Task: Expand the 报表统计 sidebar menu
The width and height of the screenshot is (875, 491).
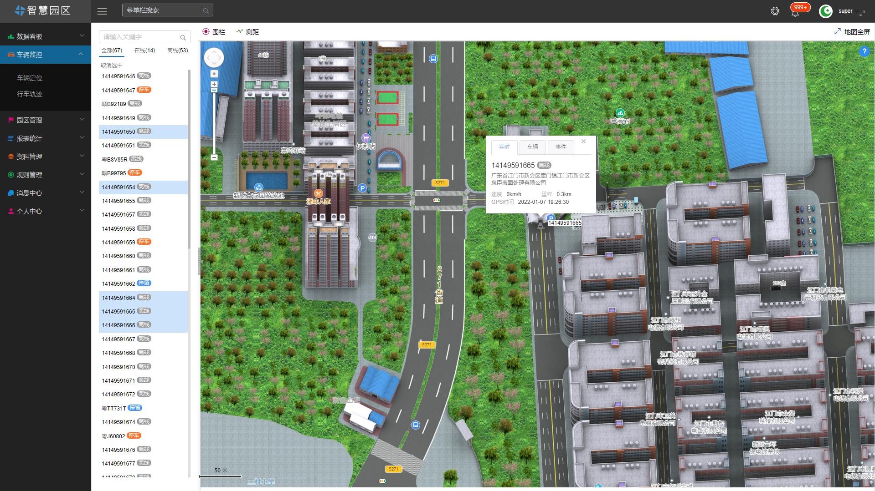Action: tap(46, 138)
